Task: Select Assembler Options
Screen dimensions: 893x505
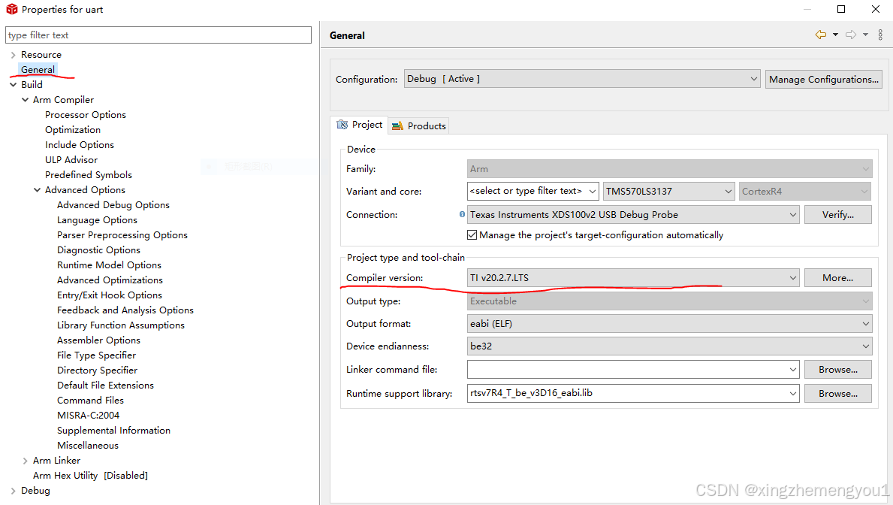Action: coord(98,340)
